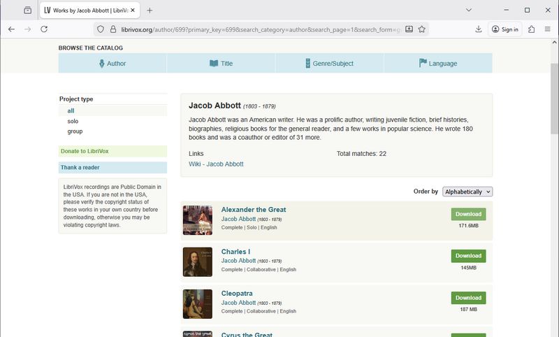Image resolution: width=559 pixels, height=337 pixels.
Task: Filter project type by group
Action: click(x=75, y=131)
